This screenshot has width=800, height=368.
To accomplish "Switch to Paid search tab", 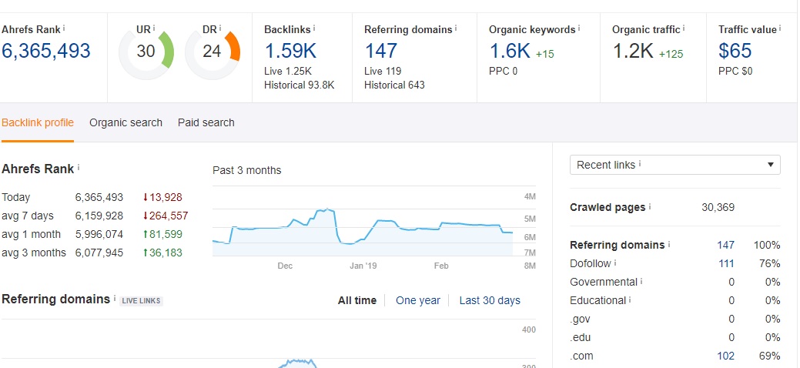I will (x=206, y=122).
